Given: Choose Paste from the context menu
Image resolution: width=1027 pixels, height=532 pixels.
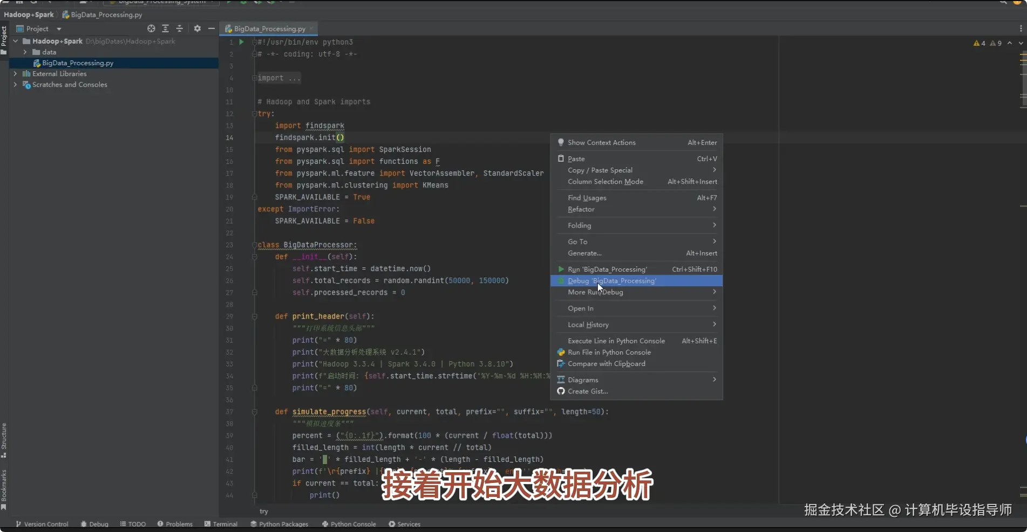Looking at the screenshot, I should [636, 158].
